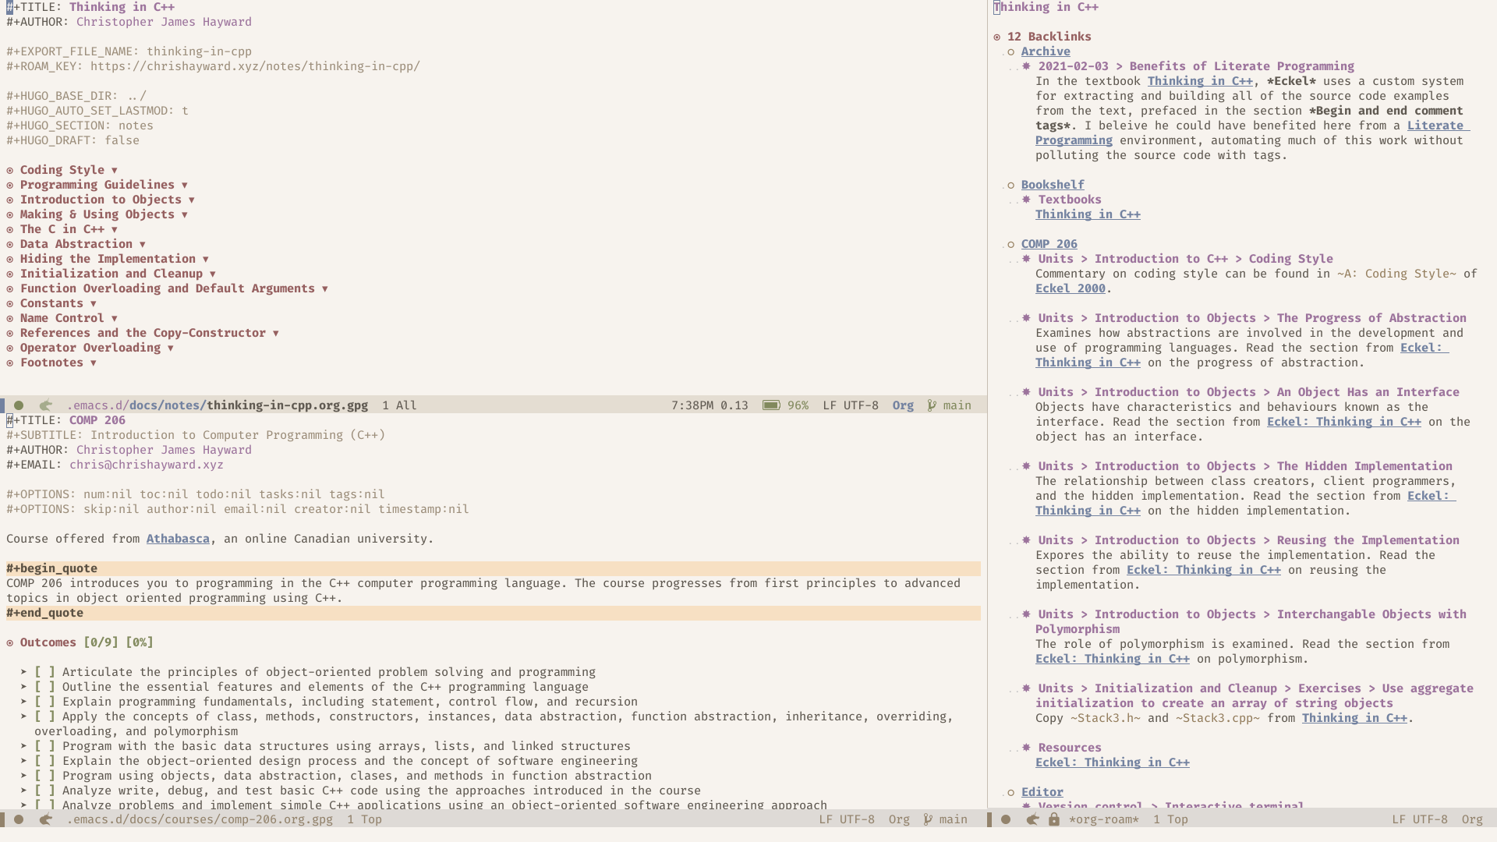Toggle the second unchecked learning outcome
The width and height of the screenshot is (1497, 842).
click(43, 686)
